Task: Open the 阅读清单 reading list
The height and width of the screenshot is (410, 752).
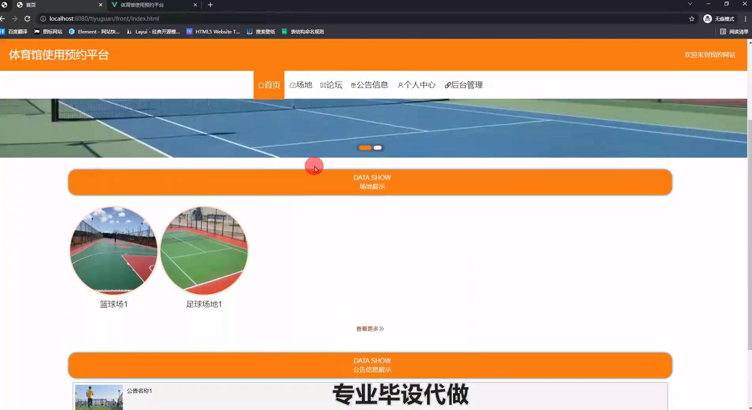Action: pyautogui.click(x=734, y=32)
